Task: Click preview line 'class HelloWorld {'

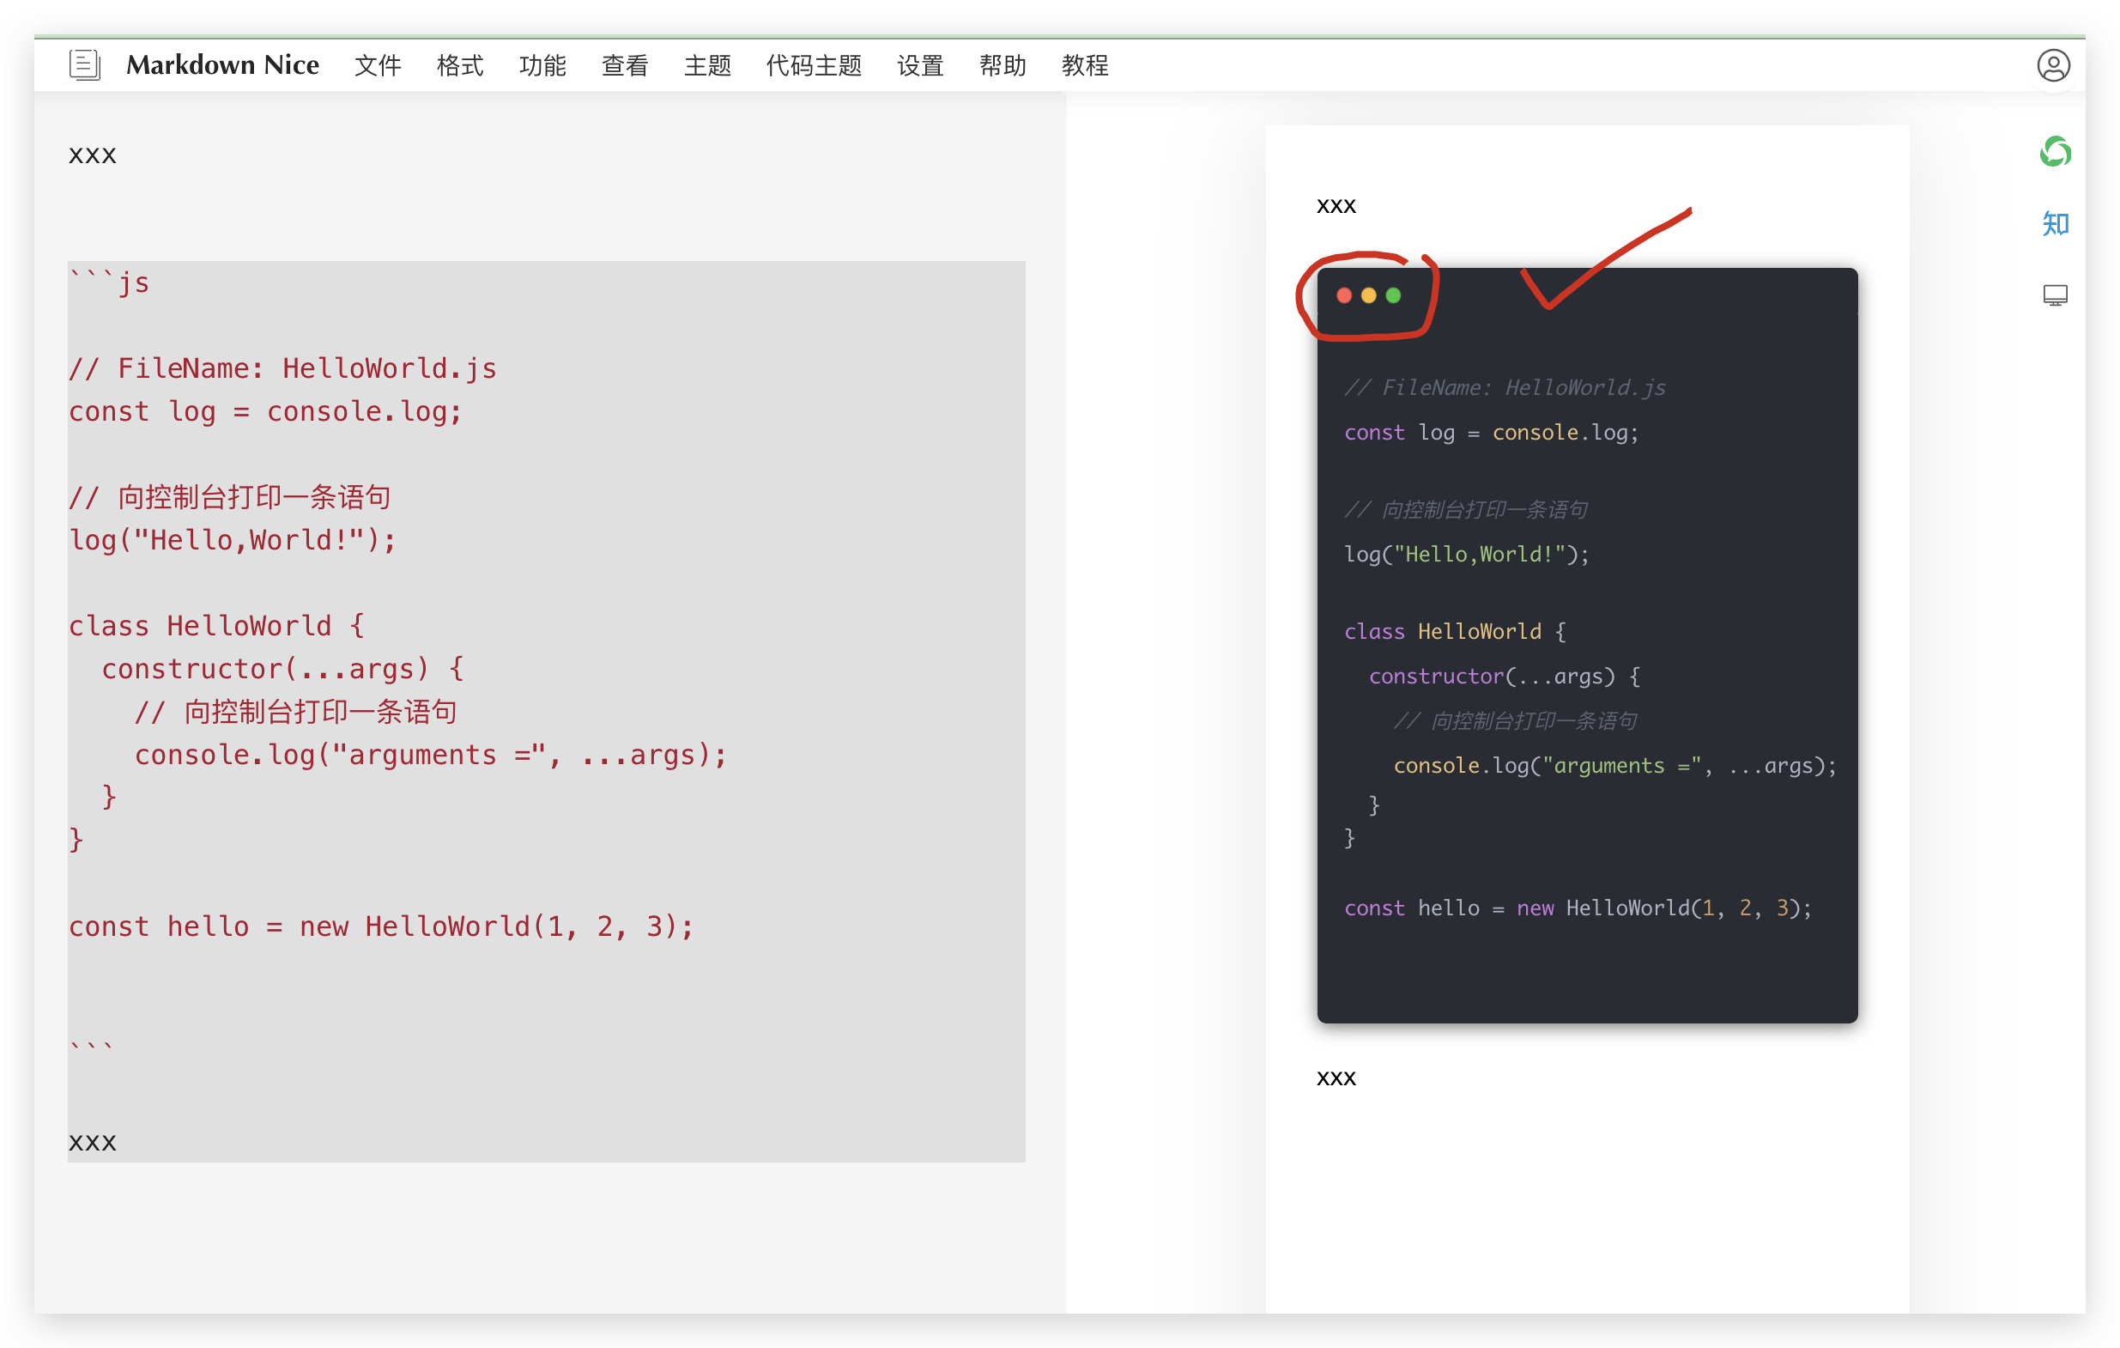Action: [1455, 631]
